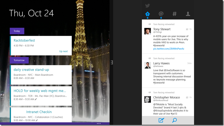
Task: Click the Up next text
Action: pos(63,51)
